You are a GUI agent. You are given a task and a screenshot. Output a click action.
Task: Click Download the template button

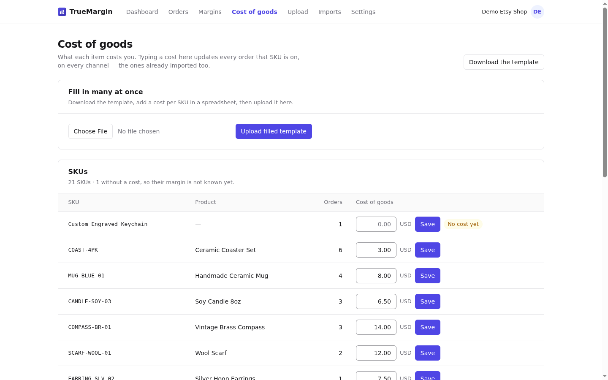coord(504,62)
